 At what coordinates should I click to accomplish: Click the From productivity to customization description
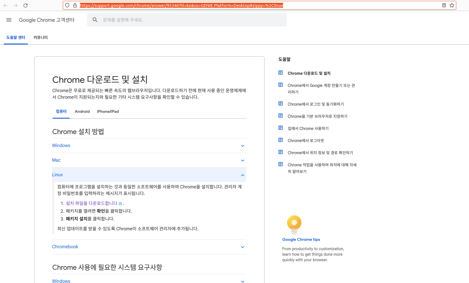(x=313, y=254)
